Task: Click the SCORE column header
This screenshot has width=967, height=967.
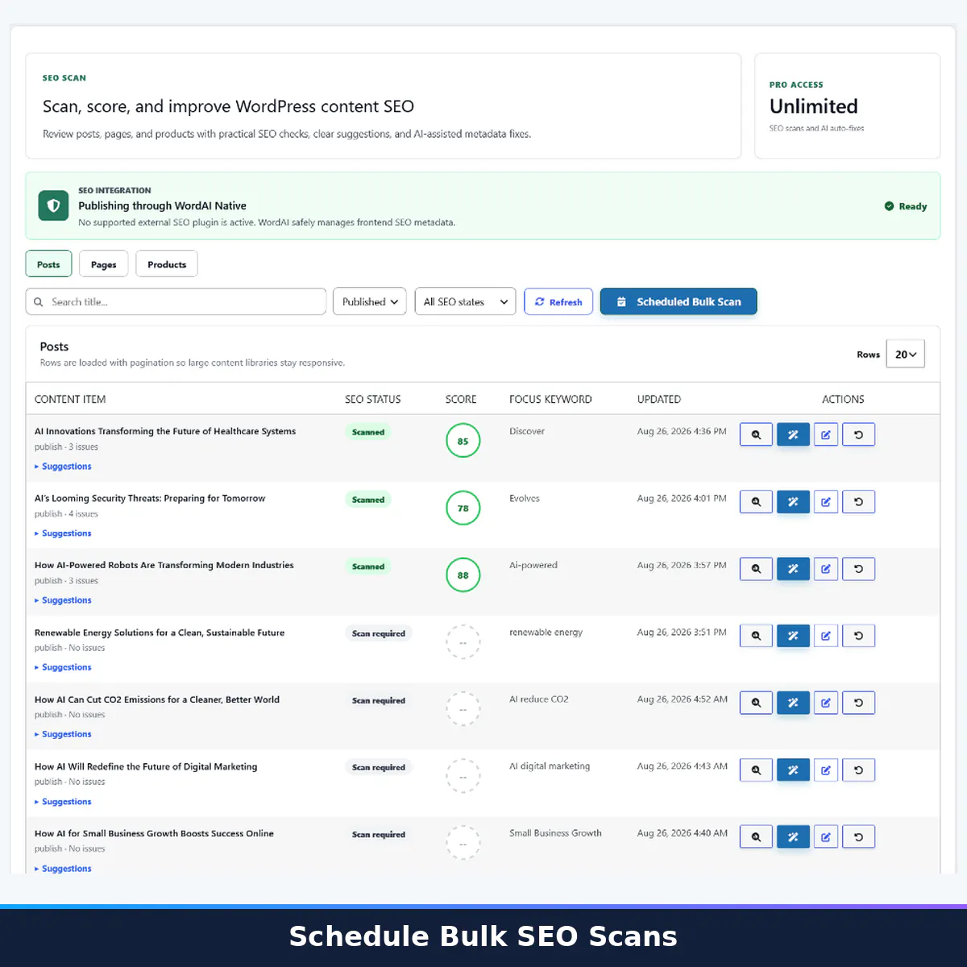Action: pos(461,399)
